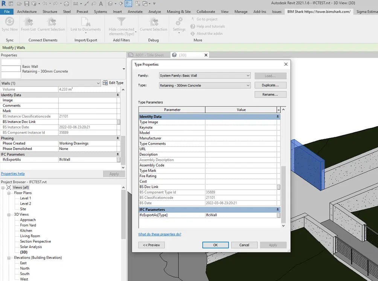The image size is (378, 281).
Task: Click the Save icon in quick access toolbar
Action: tap(27, 4)
